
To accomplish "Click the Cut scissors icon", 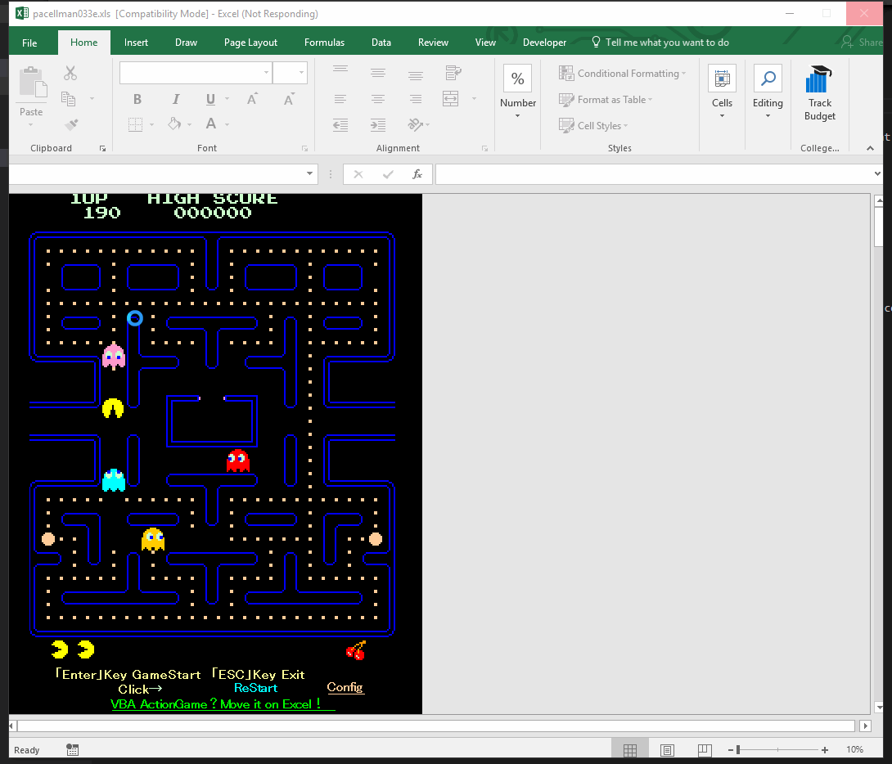I will (x=70, y=74).
